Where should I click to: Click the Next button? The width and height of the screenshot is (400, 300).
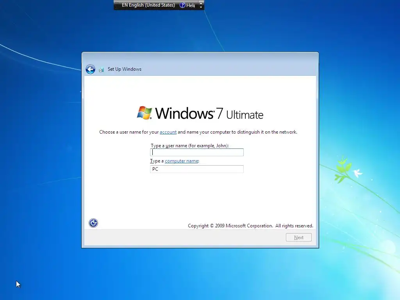[x=299, y=237]
